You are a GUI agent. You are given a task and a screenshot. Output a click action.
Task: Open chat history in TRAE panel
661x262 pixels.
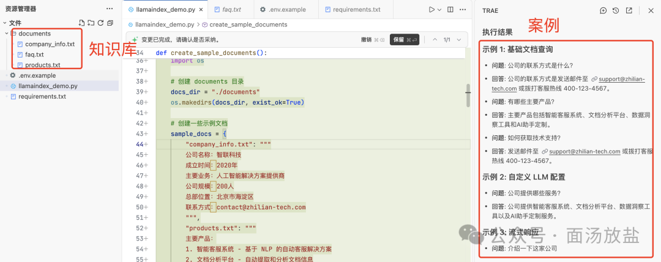(616, 10)
